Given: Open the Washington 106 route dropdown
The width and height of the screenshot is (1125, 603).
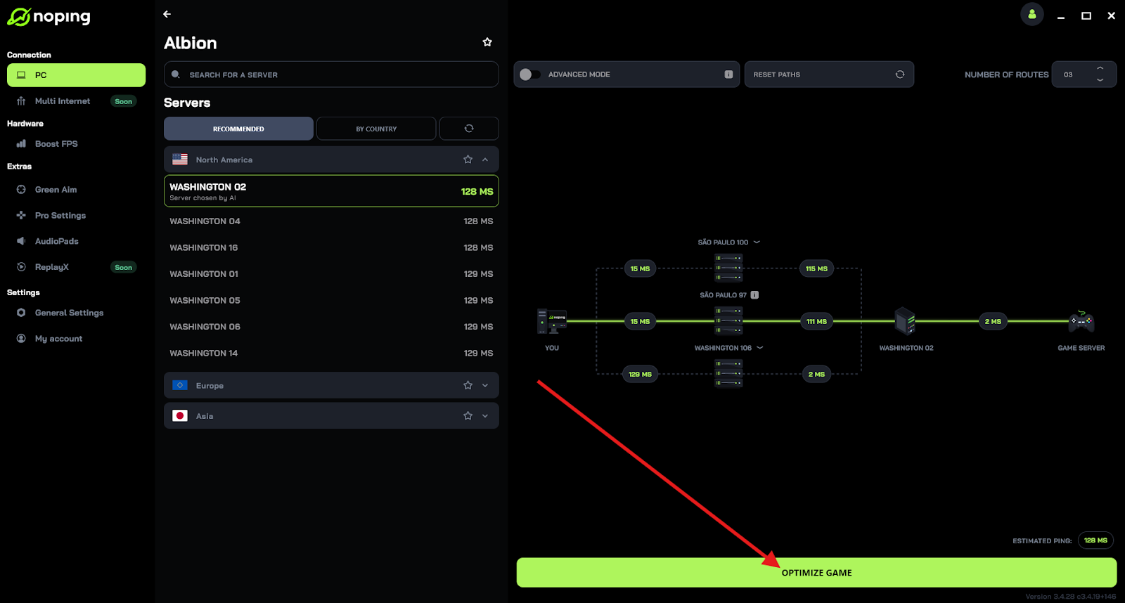Looking at the screenshot, I should tap(760, 348).
